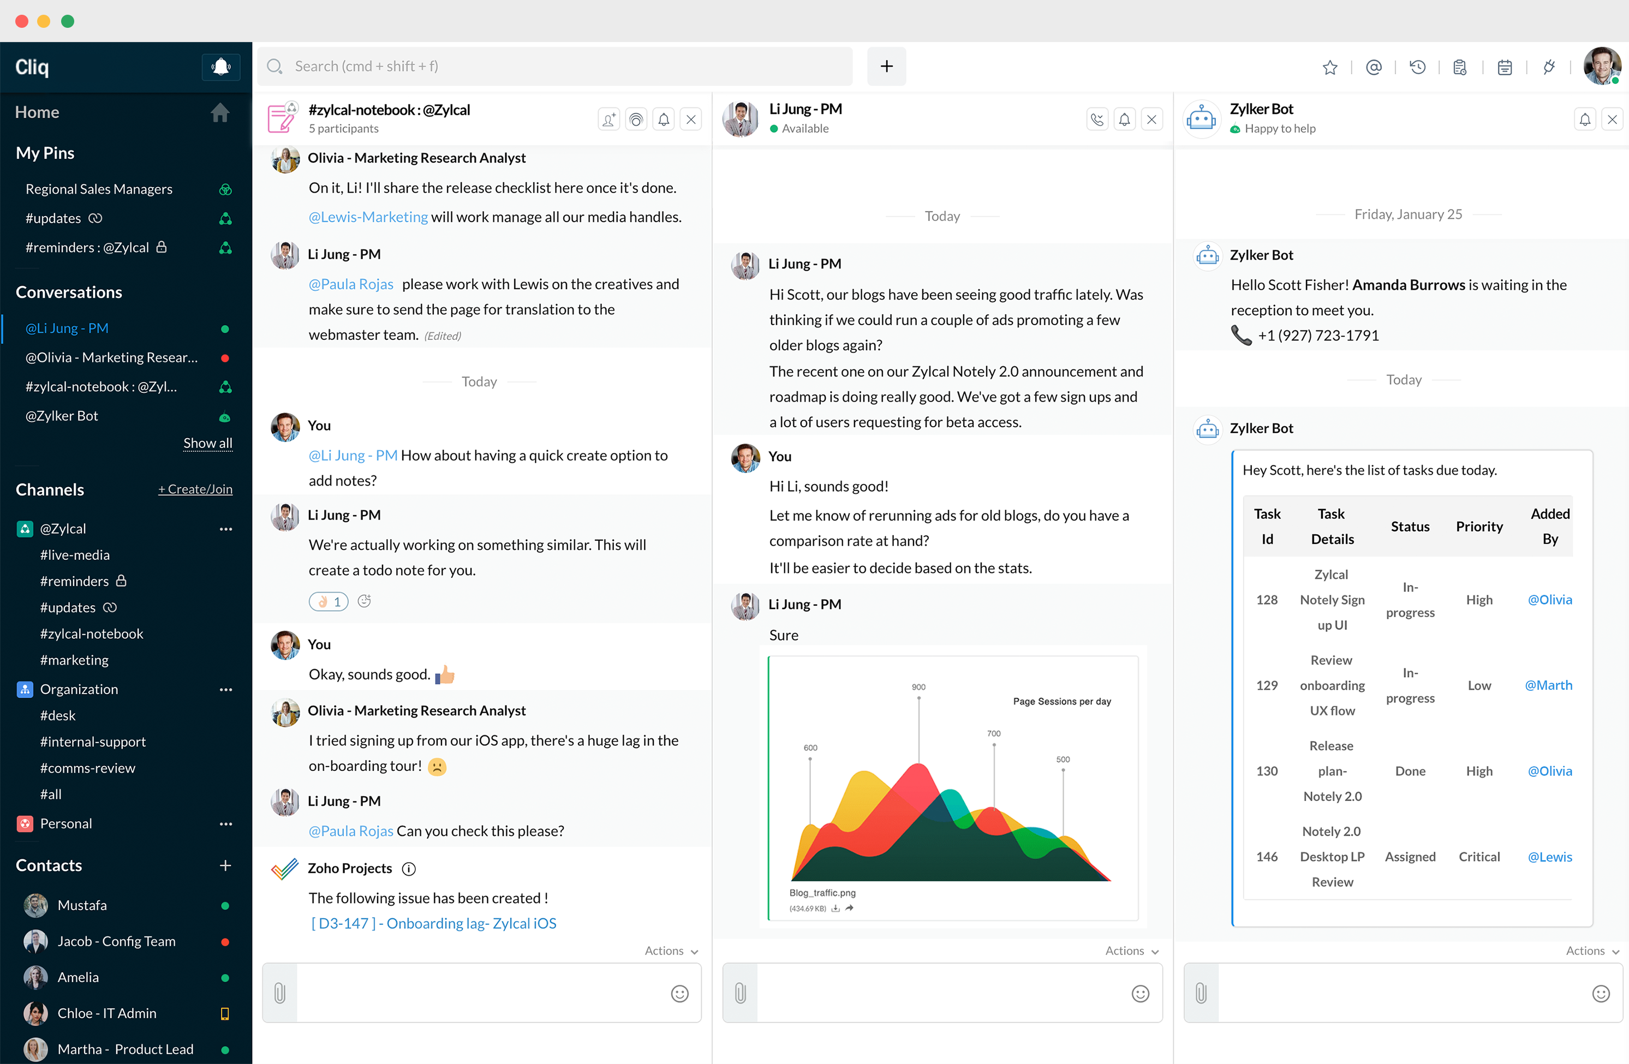Viewport: 1629px width, 1064px height.
Task: Expand Actions dropdown in Li Jung chat
Action: pos(1131,951)
